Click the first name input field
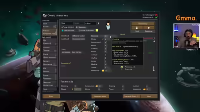This screenshot has height=112, width=200. (67, 23)
